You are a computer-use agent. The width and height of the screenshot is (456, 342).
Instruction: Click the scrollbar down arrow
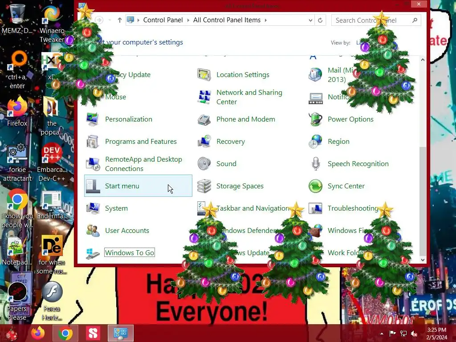[423, 260]
